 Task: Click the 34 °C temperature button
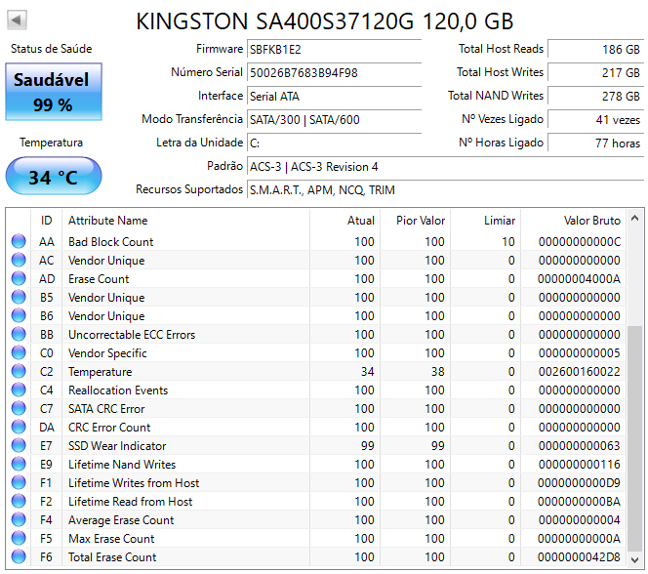click(54, 176)
